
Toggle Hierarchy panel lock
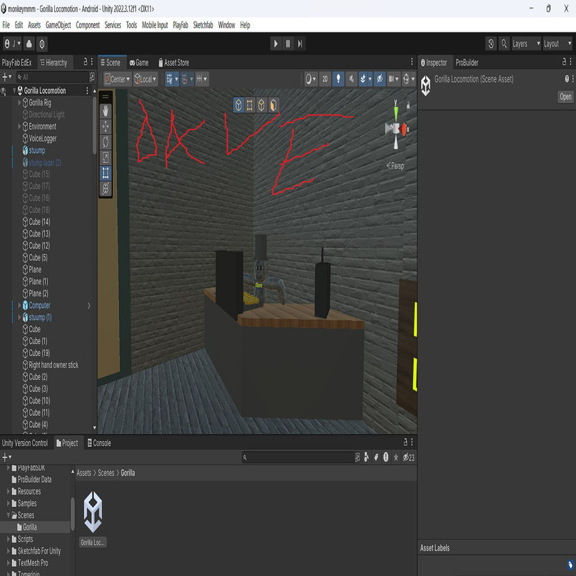(85, 62)
